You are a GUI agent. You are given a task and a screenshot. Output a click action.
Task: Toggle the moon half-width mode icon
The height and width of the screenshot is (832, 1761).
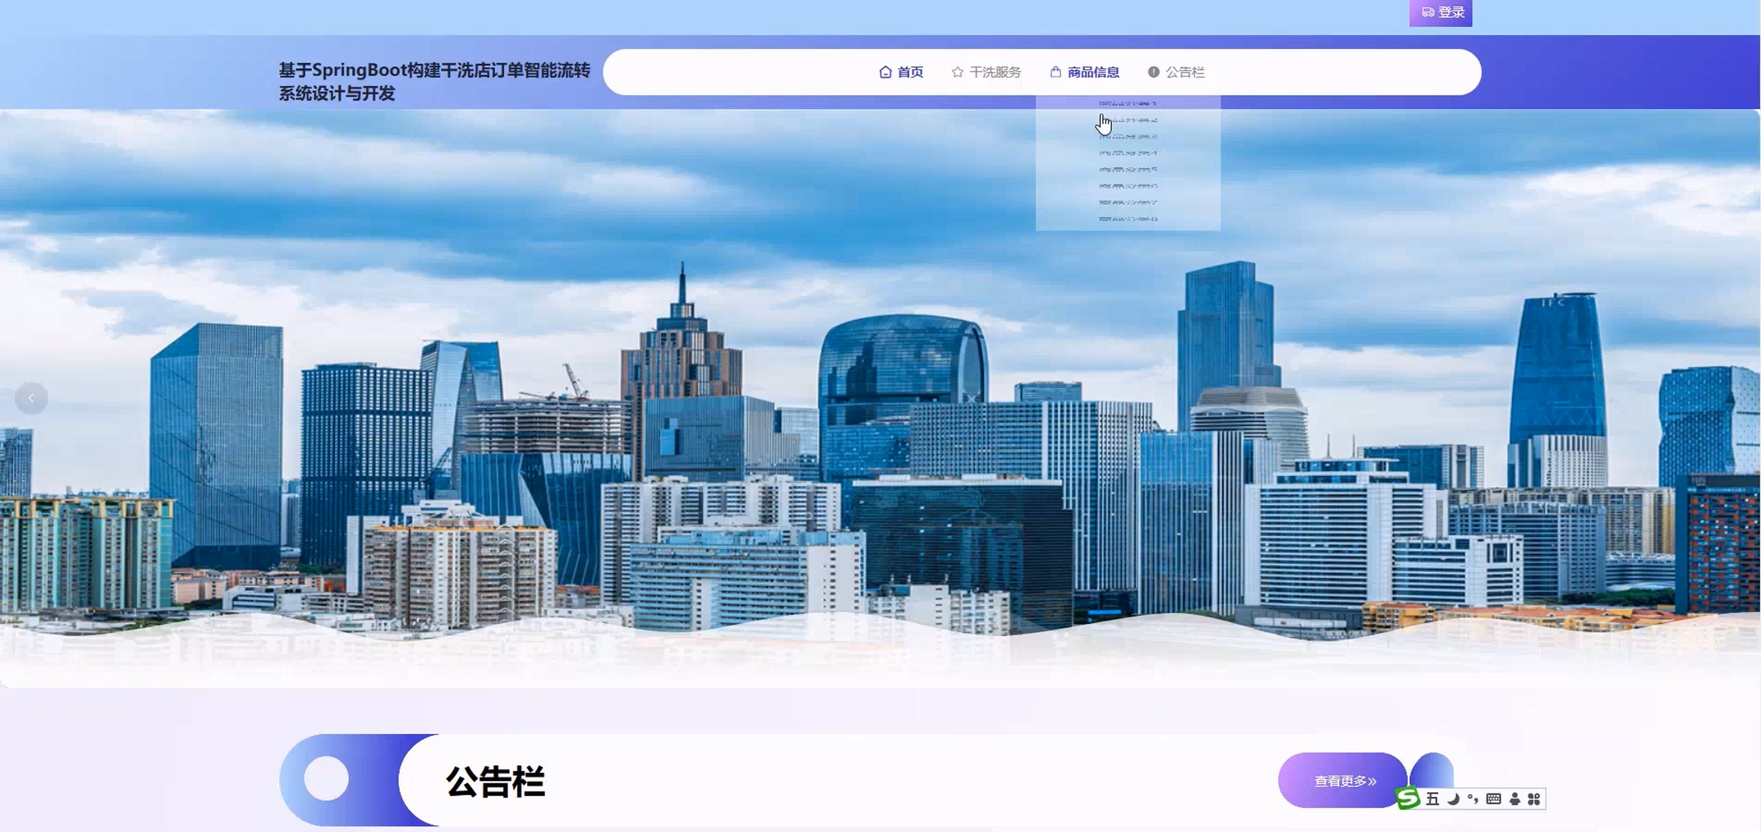click(1453, 798)
